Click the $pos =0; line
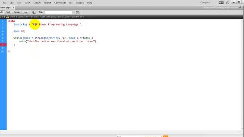The width and height of the screenshot is (244, 137). (x=19, y=31)
